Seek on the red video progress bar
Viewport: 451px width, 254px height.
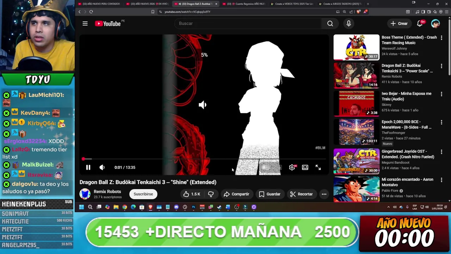pos(204,159)
